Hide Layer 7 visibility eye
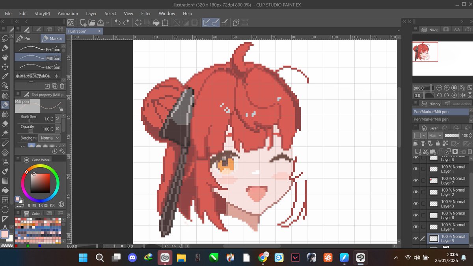The image size is (473, 266). coord(416,180)
